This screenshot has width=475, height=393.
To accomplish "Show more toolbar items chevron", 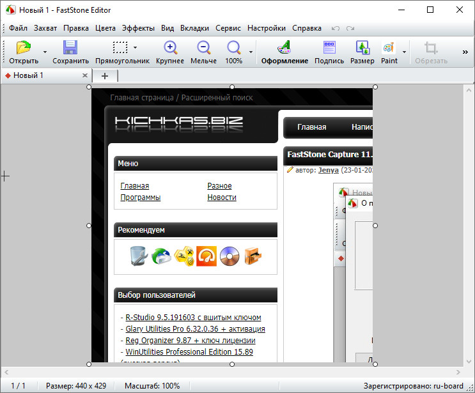I will 465,52.
